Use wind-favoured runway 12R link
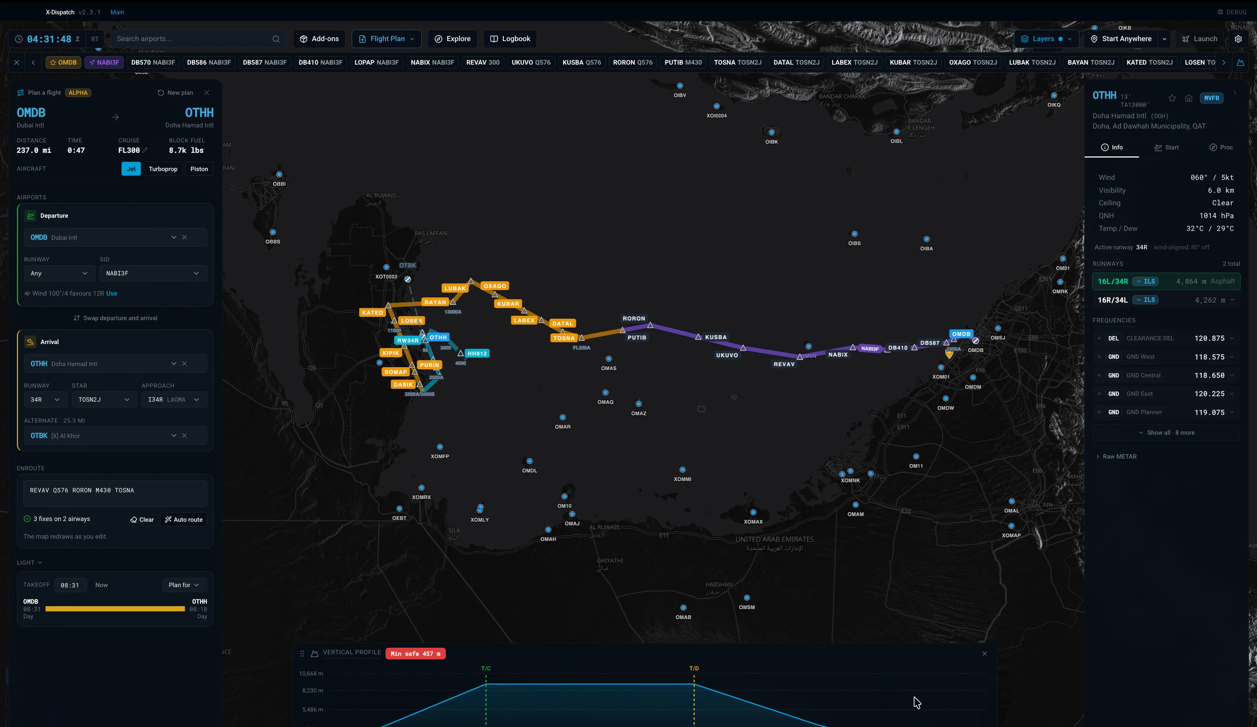This screenshot has width=1257, height=727. (112, 293)
